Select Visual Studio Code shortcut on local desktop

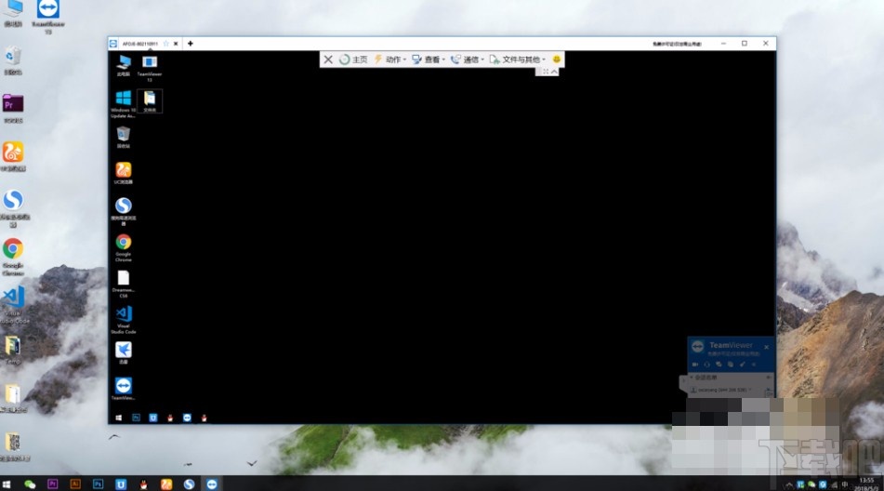[14, 304]
